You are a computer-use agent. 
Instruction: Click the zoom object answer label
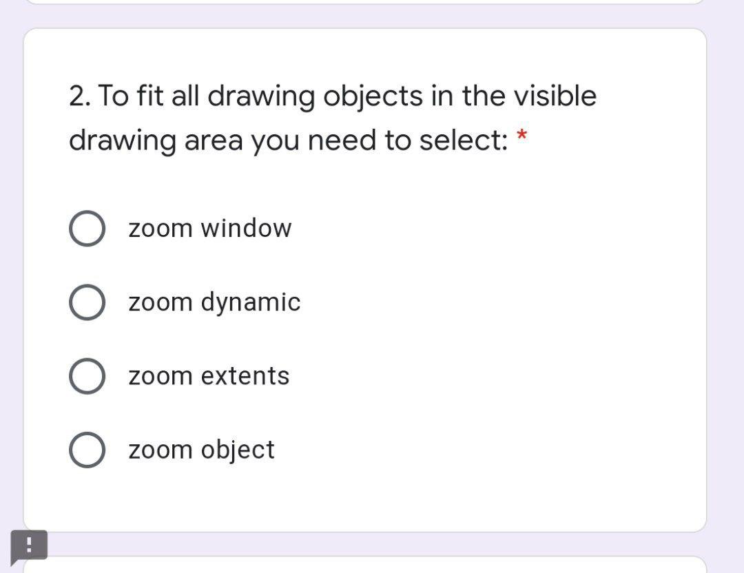click(201, 450)
